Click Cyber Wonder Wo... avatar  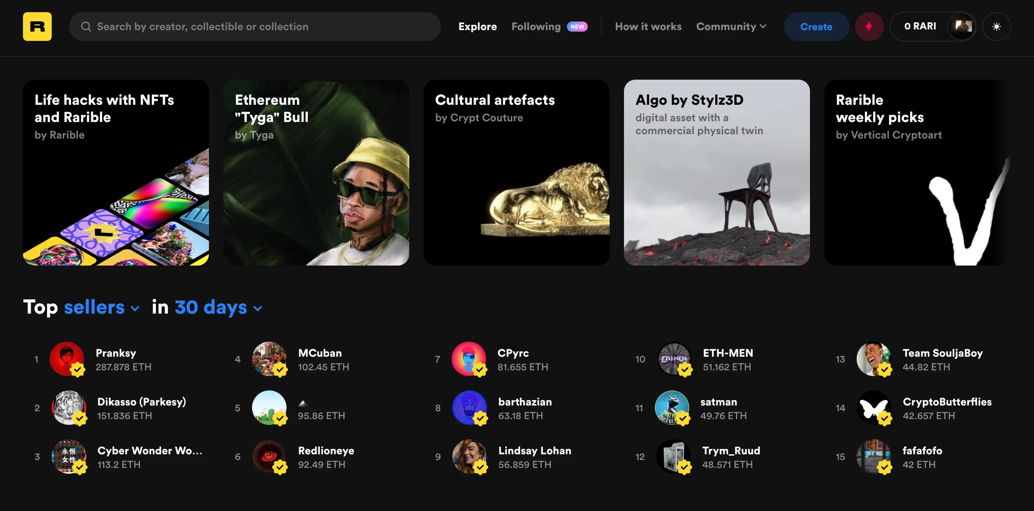pos(69,456)
